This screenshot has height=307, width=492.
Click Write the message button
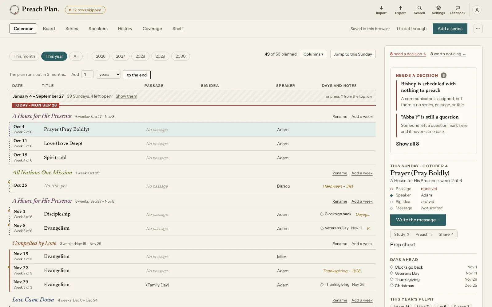click(x=418, y=220)
